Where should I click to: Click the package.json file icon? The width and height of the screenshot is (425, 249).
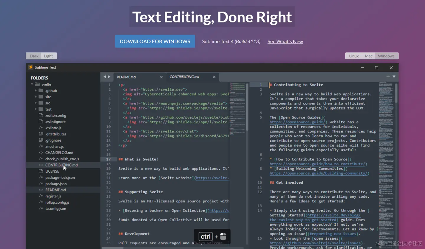click(x=41, y=184)
